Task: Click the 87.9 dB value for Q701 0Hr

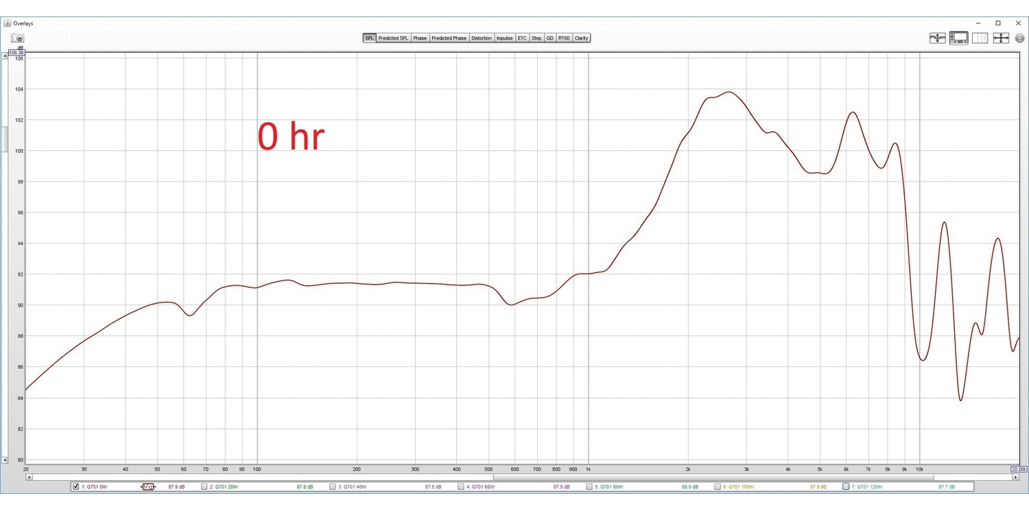Action: coord(176,487)
